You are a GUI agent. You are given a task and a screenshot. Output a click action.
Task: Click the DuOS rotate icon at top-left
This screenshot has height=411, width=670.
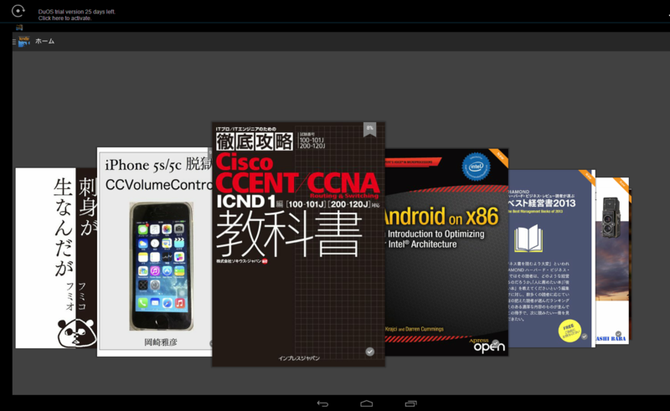coord(18,11)
